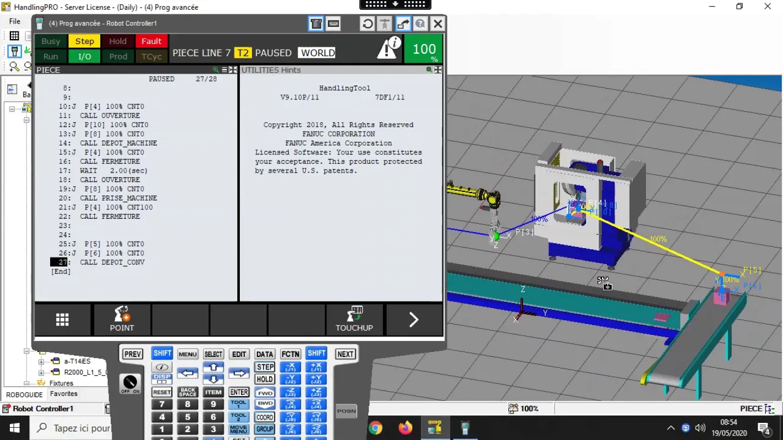Click the left SHIFT key
Image resolution: width=783 pixels, height=440 pixels.
point(162,353)
